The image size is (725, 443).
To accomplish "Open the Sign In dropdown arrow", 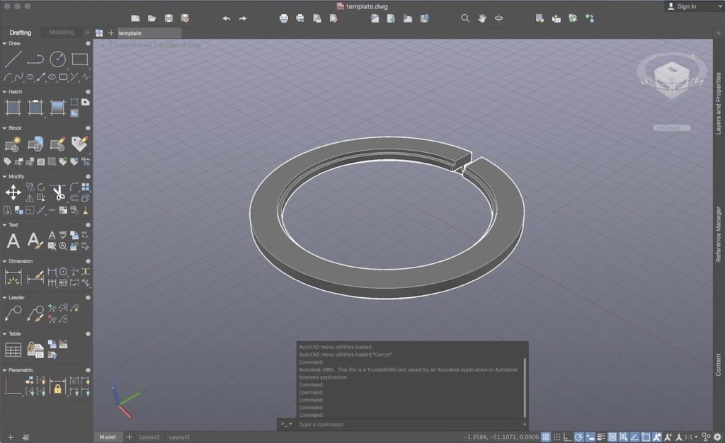I will pos(720,6).
